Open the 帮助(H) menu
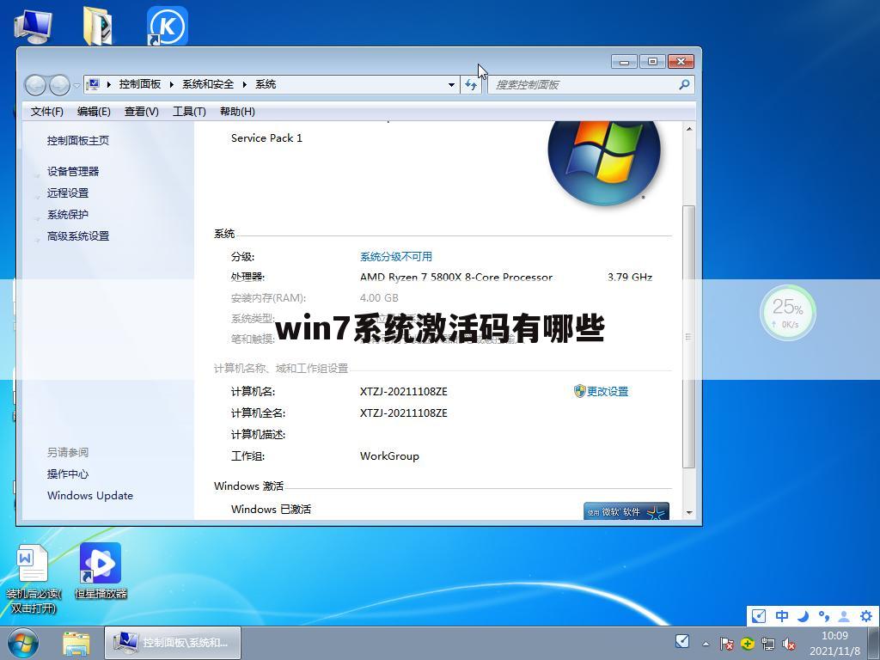This screenshot has width=880, height=660. 237,112
